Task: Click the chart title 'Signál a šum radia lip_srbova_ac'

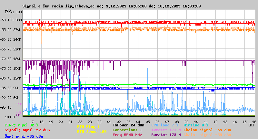Action: click(59, 6)
